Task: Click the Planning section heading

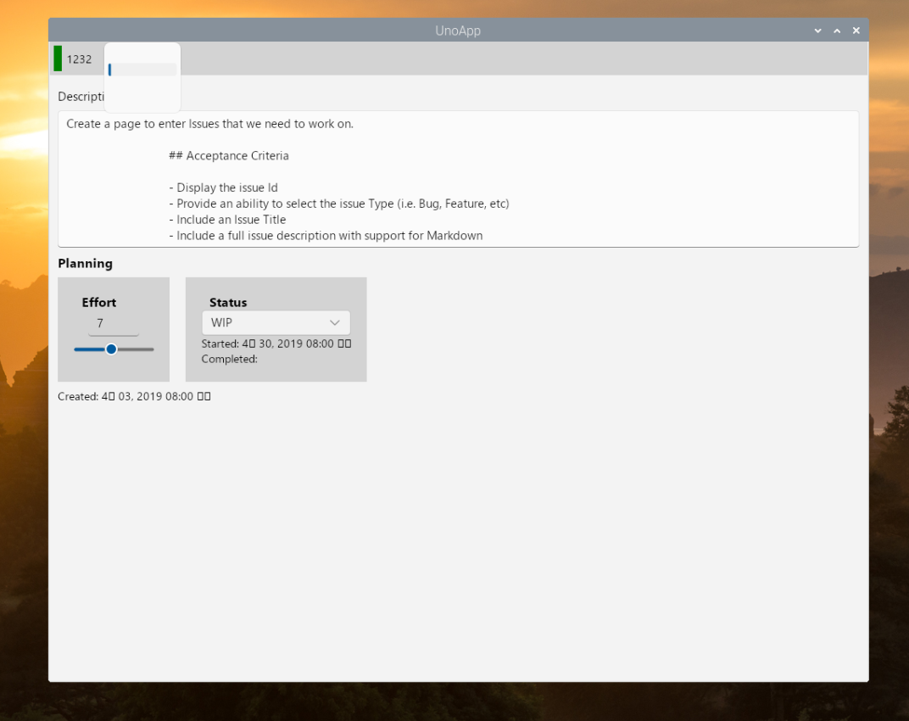Action: [x=85, y=263]
